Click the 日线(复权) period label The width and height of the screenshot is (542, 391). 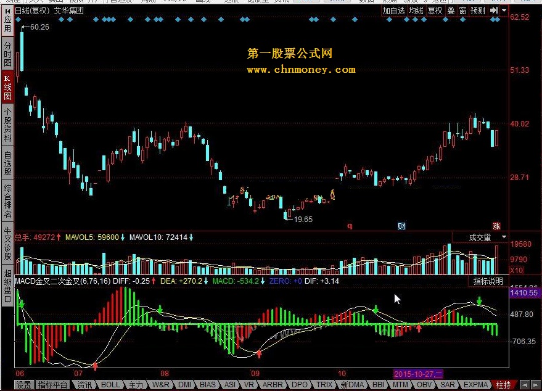[x=32, y=10]
